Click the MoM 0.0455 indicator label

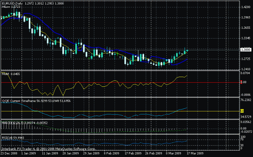tap(11, 74)
